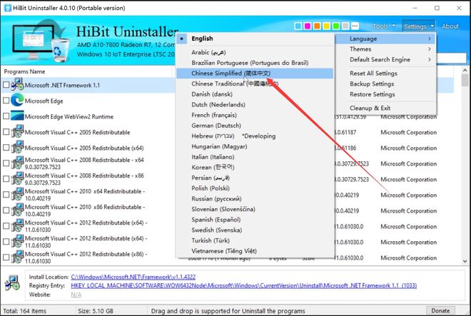Choose Restore Settings
This screenshot has width=471, height=316.
point(385,94)
